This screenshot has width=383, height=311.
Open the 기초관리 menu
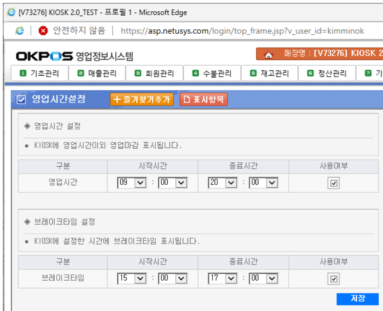point(40,73)
